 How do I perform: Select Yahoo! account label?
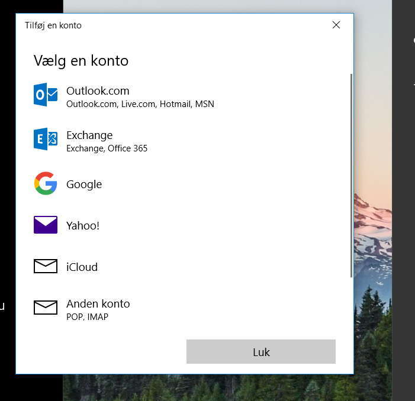tap(83, 226)
